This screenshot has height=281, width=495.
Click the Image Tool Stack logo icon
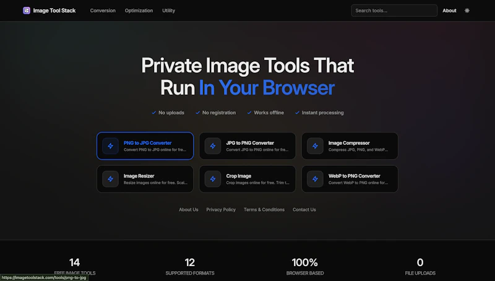tap(27, 11)
